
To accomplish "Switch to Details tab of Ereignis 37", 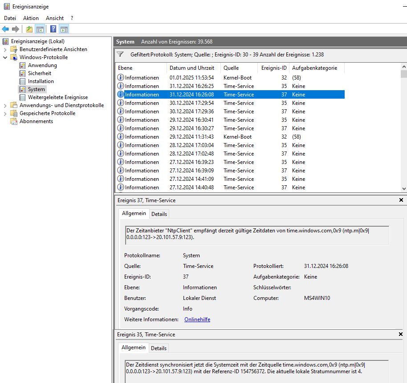I will click(159, 214).
